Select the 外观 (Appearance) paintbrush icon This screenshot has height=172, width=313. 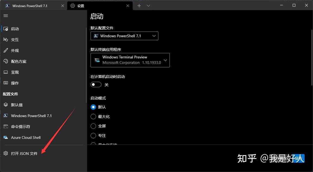tap(6, 50)
